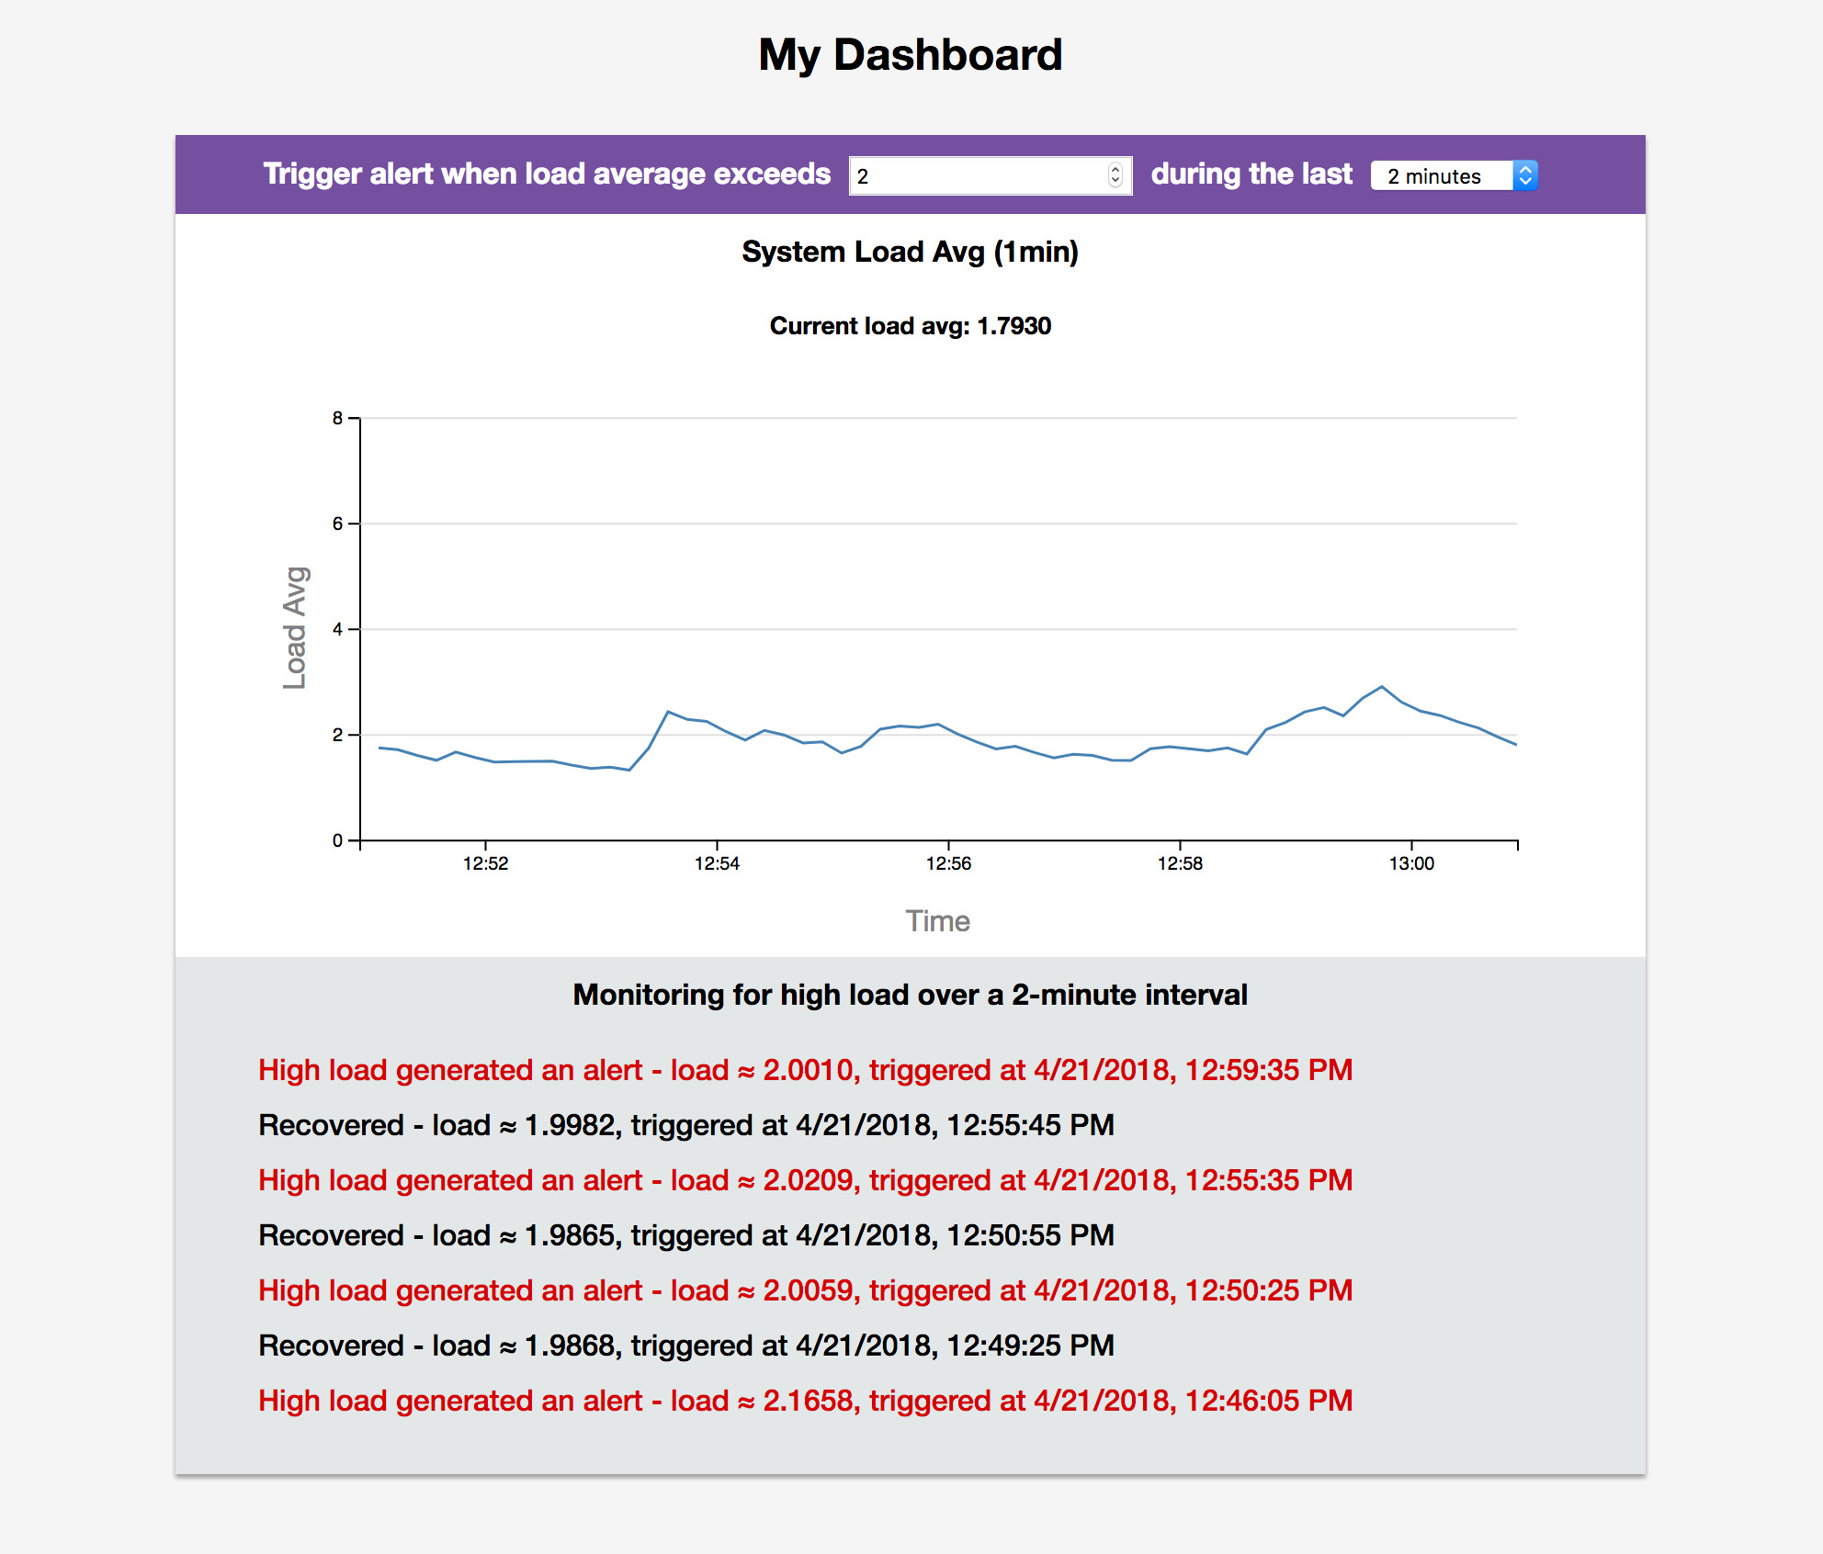Click the 'Load Avg' vertical axis label
Screen dimensions: 1823x1554
[294, 628]
